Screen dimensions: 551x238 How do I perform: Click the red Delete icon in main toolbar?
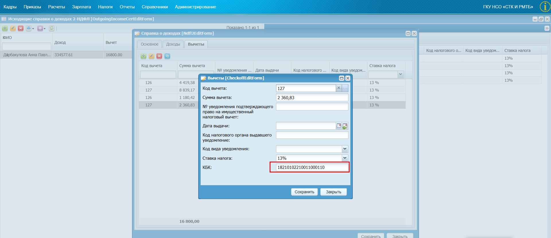[x=21, y=28]
